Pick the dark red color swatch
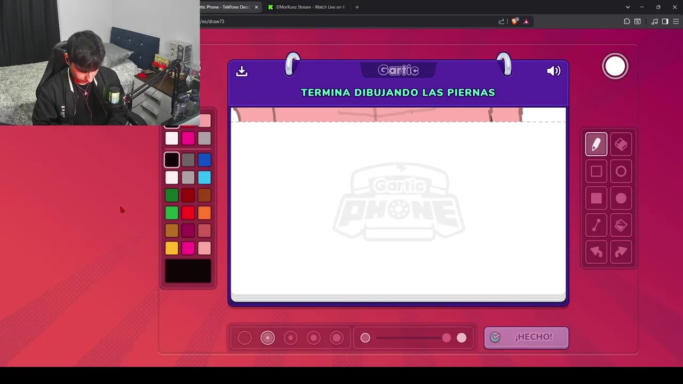 coord(188,196)
